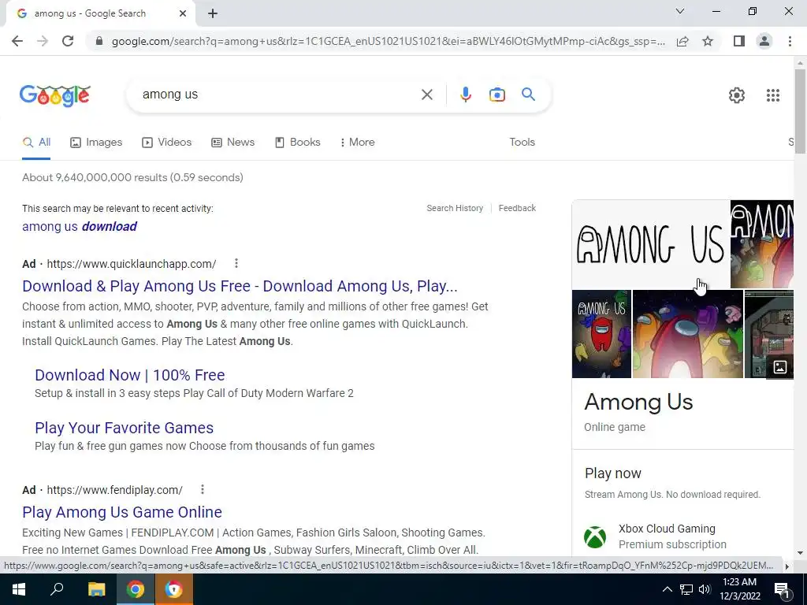Open Windows taskbar search
This screenshot has height=605, width=807.
pyautogui.click(x=57, y=589)
